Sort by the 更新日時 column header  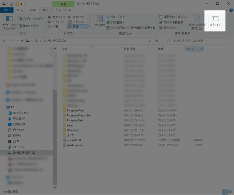(x=129, y=49)
